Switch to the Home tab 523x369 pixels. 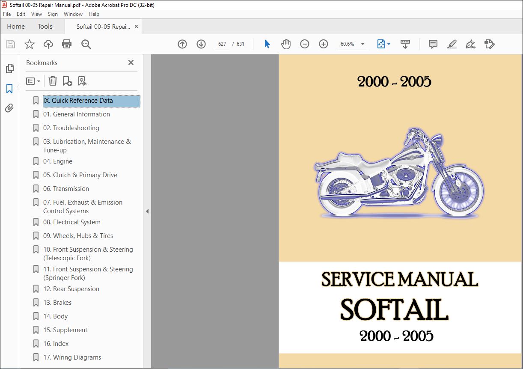16,26
